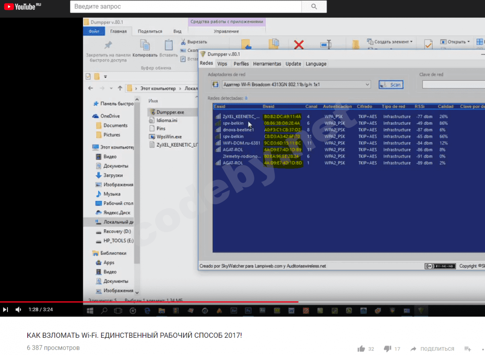
Task: Open the Wps tab in Dumpper
Action: (222, 64)
